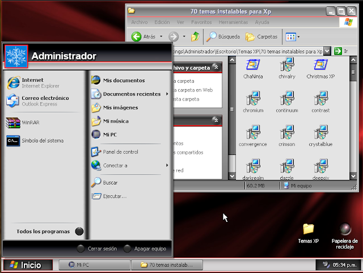This screenshot has height=273, width=363.
Task: Click the Inicio start button
Action: pos(28,265)
